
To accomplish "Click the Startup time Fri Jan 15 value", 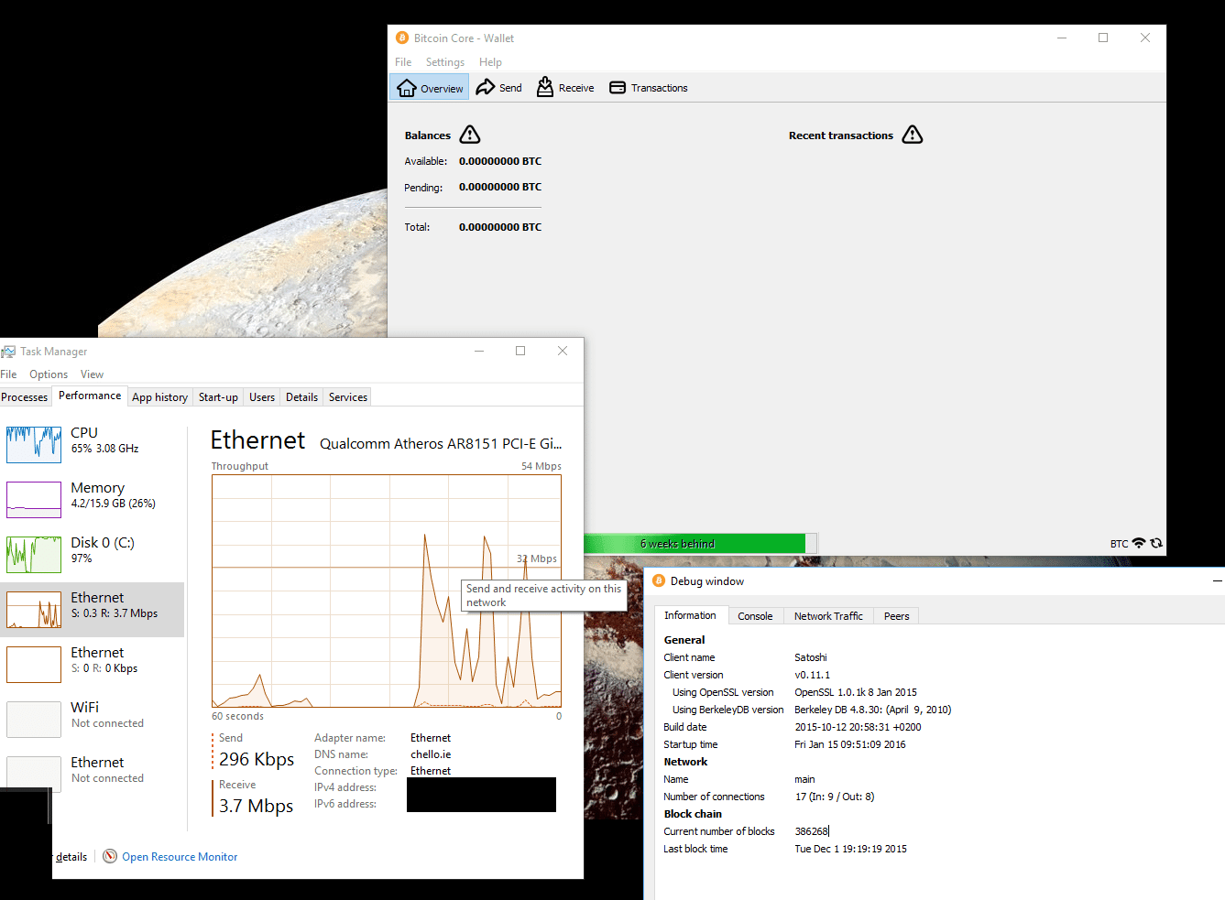I will pyautogui.click(x=849, y=744).
